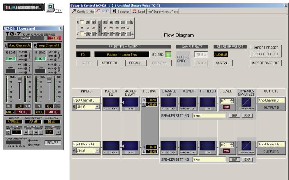Open X-Over graph for output B
The width and height of the screenshot is (289, 180).
(x=188, y=102)
